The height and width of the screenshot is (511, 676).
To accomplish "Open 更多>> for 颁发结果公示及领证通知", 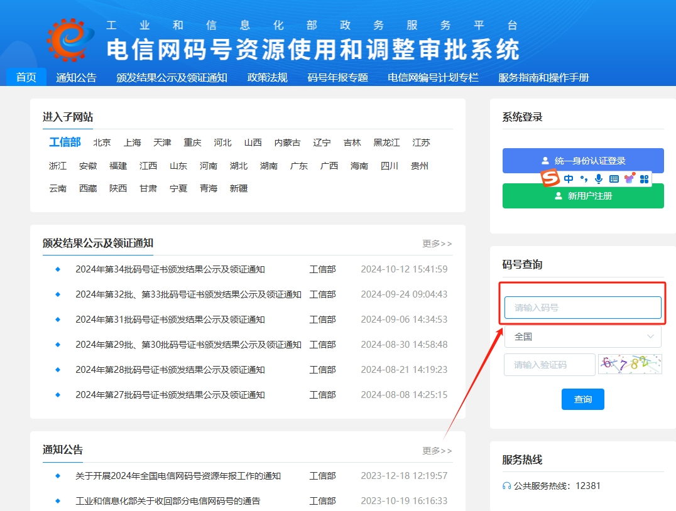I will point(437,244).
